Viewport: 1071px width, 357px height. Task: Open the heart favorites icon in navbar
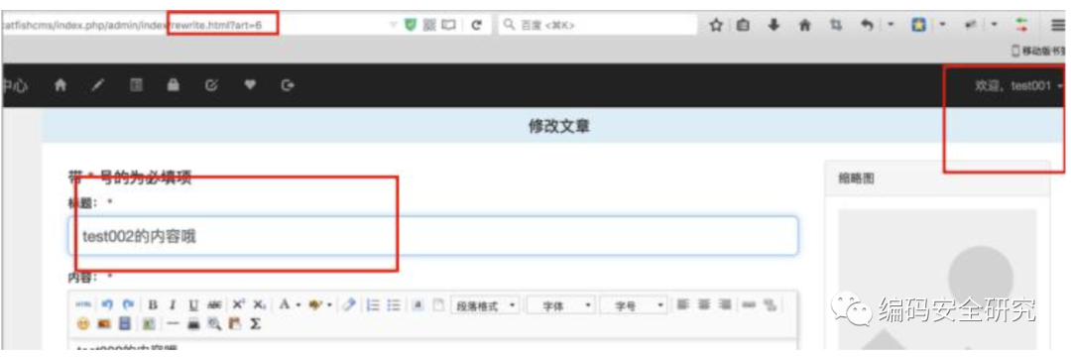[x=250, y=85]
